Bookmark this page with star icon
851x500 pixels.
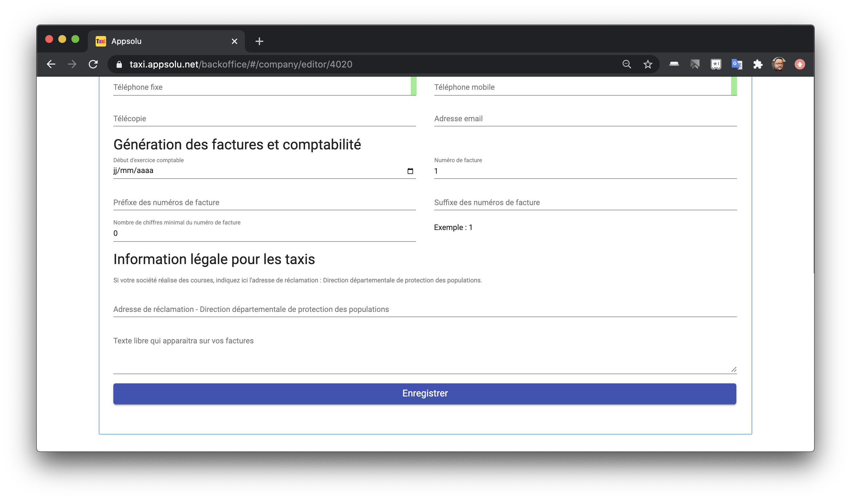point(647,64)
